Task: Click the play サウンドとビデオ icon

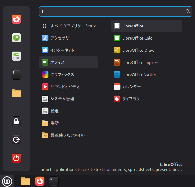Action: point(45,87)
